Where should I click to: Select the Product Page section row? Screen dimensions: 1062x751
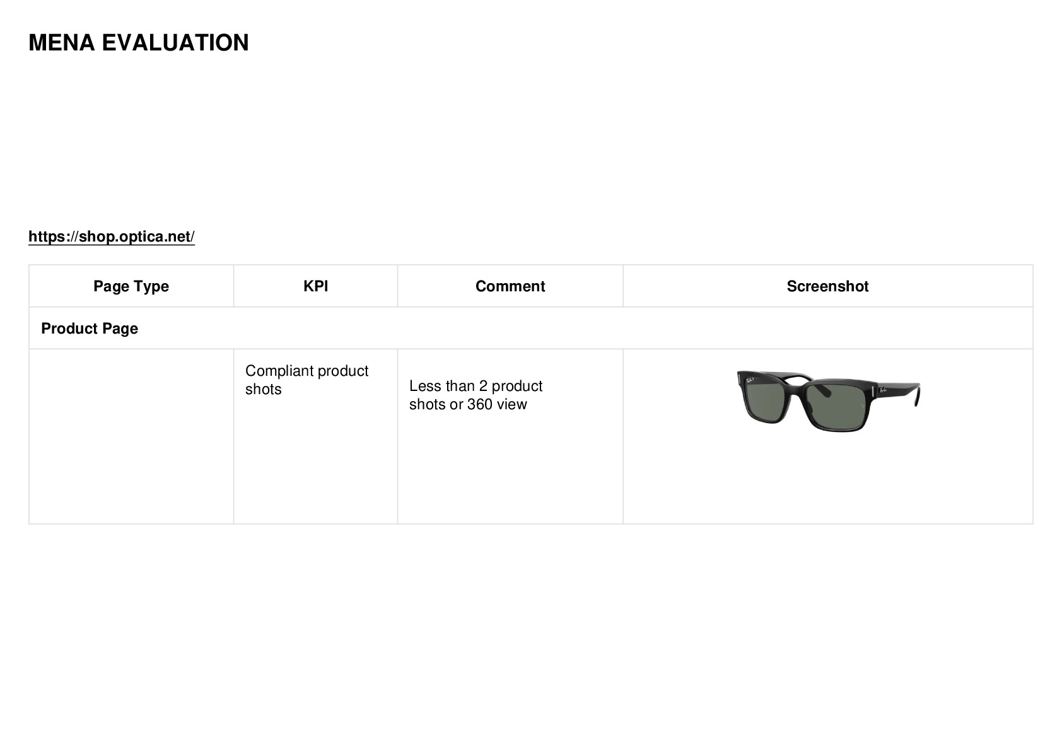point(531,328)
